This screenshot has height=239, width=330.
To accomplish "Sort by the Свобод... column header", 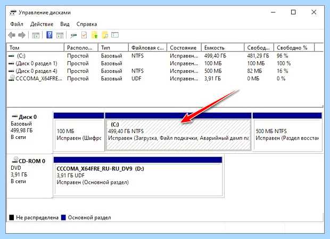I will [x=259, y=48].
